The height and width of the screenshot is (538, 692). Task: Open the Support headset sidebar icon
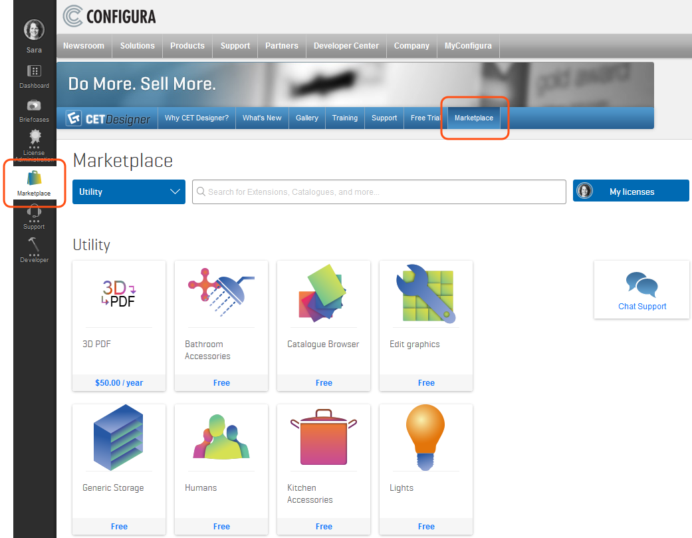[34, 213]
